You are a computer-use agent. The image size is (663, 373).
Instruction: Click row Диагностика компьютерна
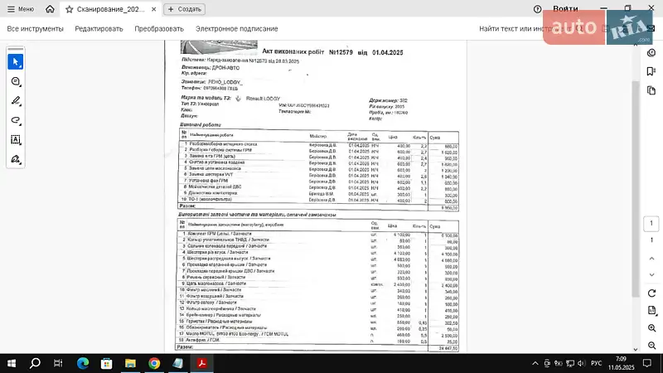(318, 193)
